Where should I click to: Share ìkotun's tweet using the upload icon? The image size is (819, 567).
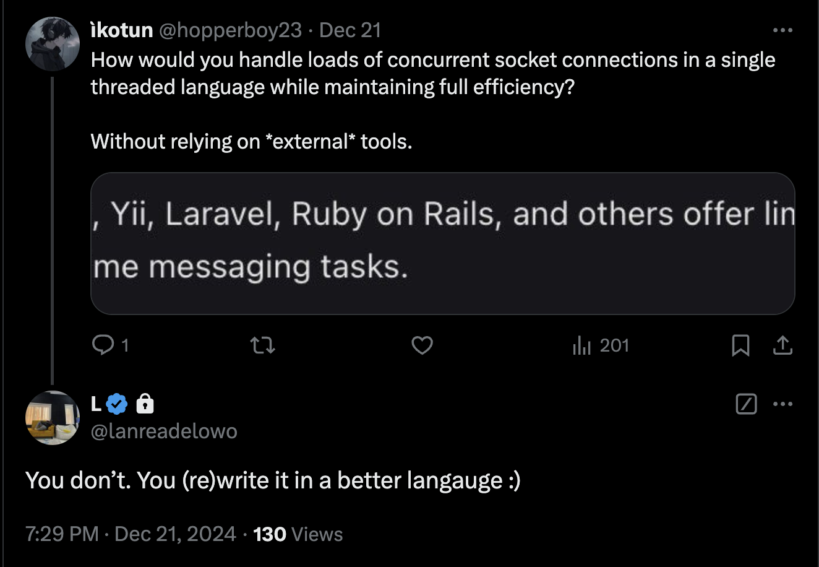(783, 345)
